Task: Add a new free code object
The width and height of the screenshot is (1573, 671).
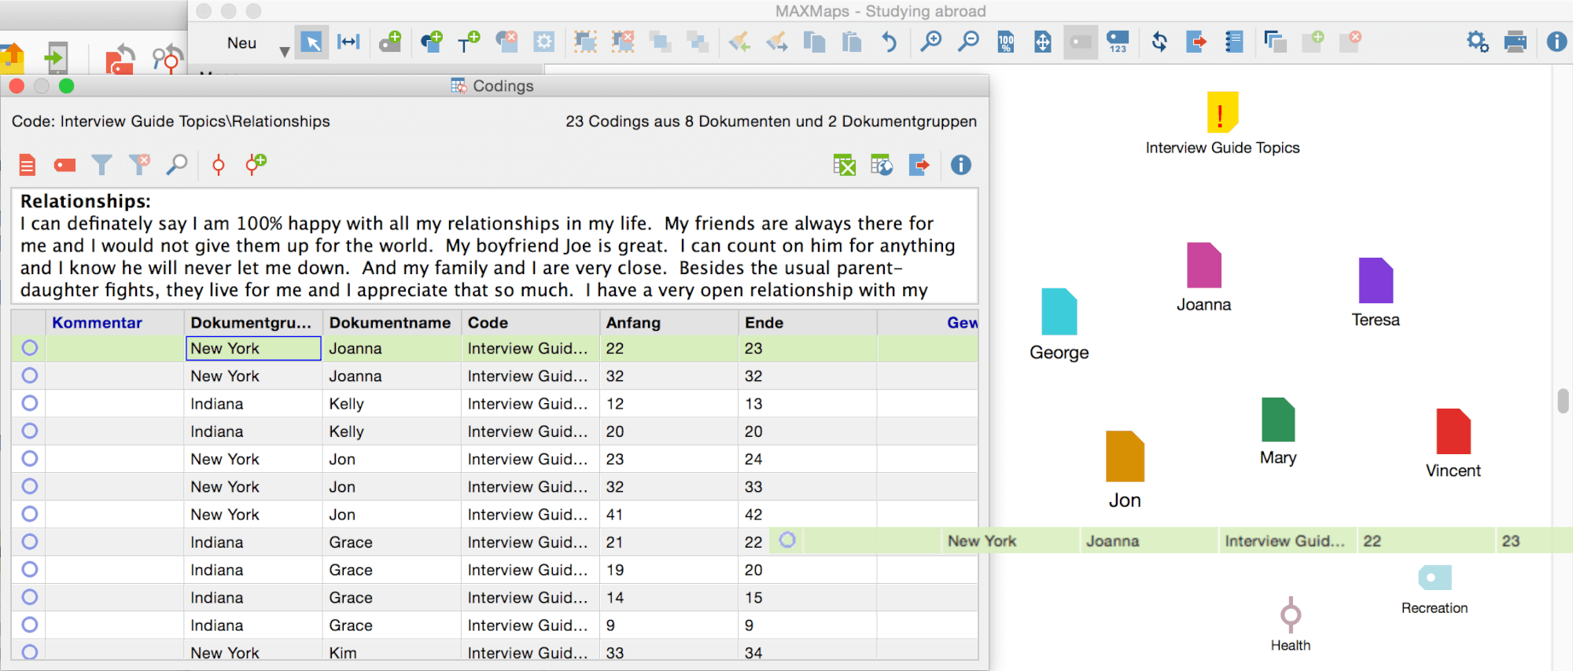Action: pos(390,42)
